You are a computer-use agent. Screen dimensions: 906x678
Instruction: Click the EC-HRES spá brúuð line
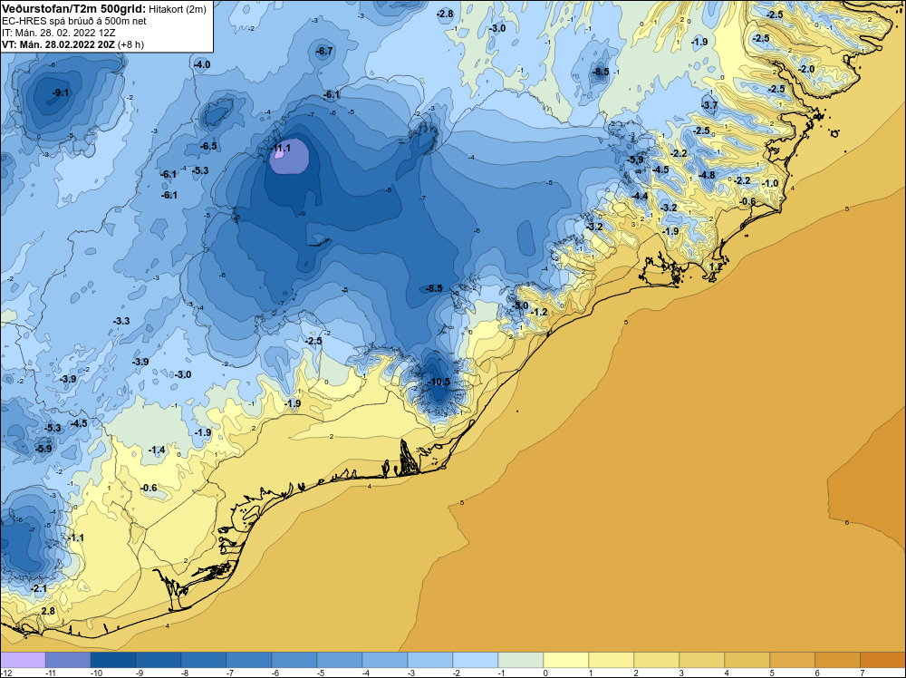(74, 22)
